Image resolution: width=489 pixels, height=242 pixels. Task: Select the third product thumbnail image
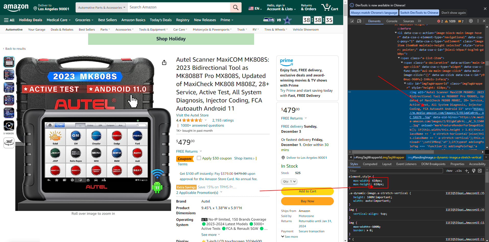9,87
